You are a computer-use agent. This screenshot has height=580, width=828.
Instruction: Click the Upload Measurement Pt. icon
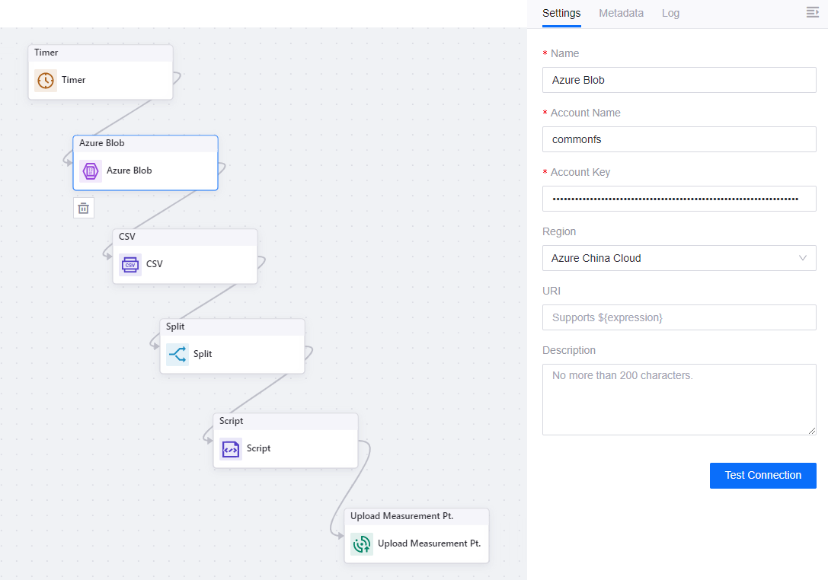[x=362, y=543]
